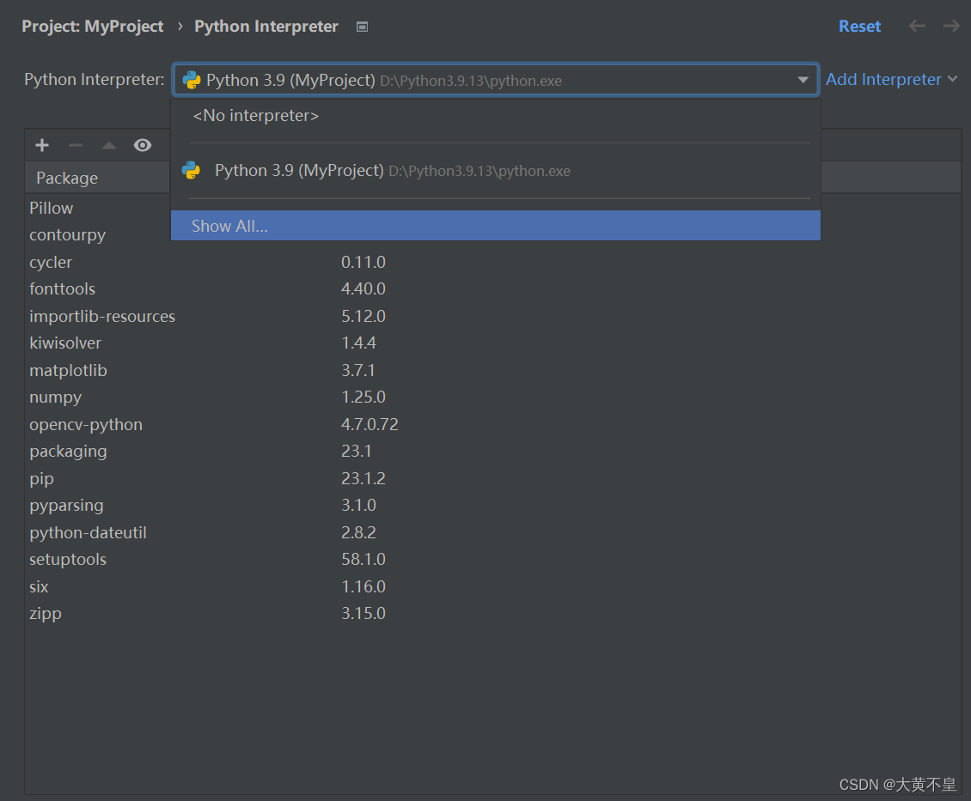Click the uninstall package minus icon
Viewport: 971px width, 801px height.
tap(76, 145)
